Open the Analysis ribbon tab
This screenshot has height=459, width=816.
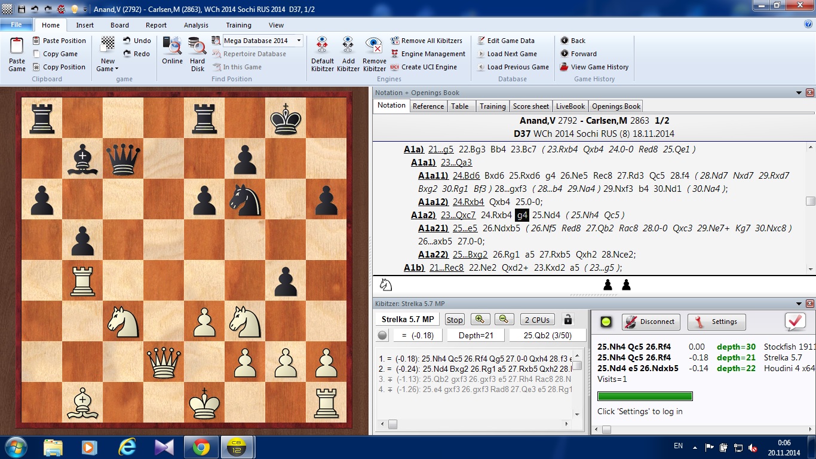196,25
